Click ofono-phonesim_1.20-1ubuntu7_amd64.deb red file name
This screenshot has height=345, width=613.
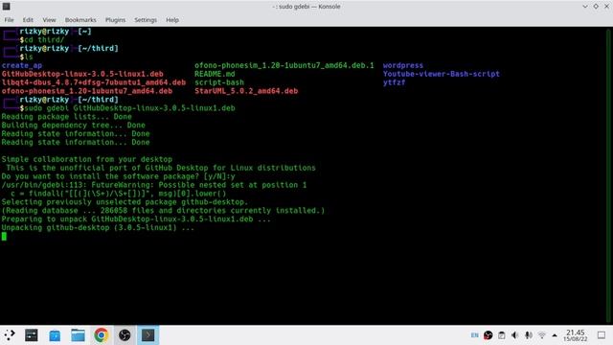coord(87,91)
